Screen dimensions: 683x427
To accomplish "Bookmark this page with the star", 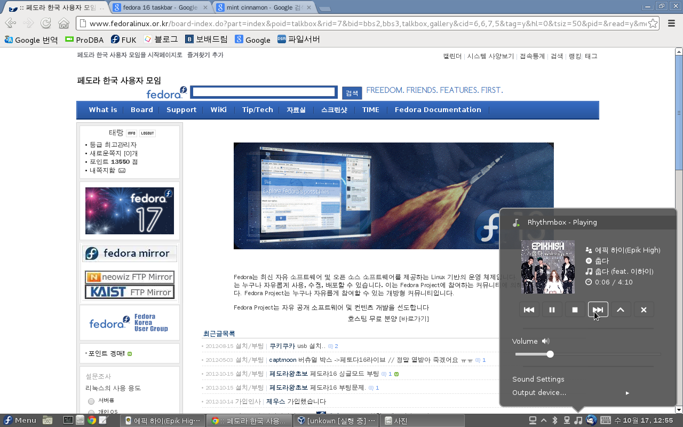I will (653, 23).
